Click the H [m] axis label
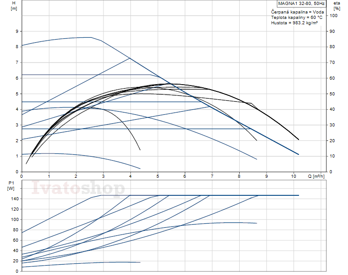 click(x=13, y=6)
